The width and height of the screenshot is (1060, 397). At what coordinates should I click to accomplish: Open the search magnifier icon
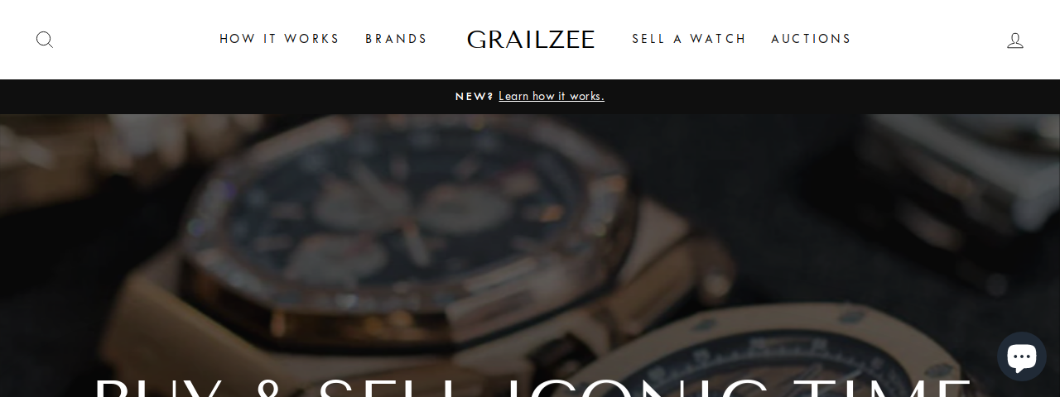pos(45,40)
